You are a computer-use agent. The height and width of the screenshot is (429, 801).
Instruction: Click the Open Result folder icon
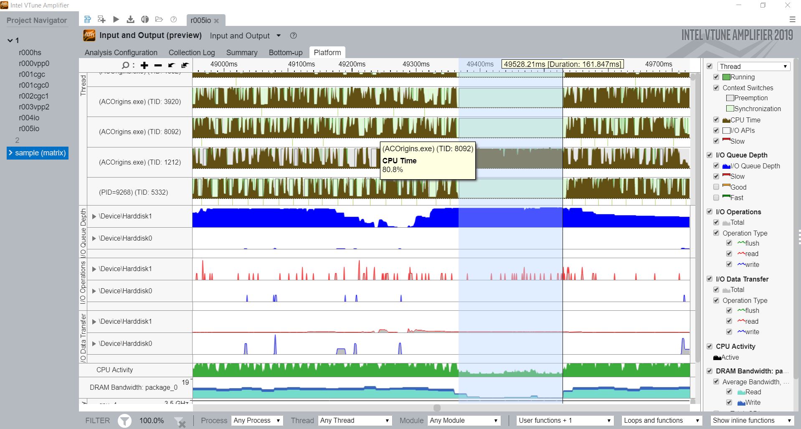click(159, 19)
